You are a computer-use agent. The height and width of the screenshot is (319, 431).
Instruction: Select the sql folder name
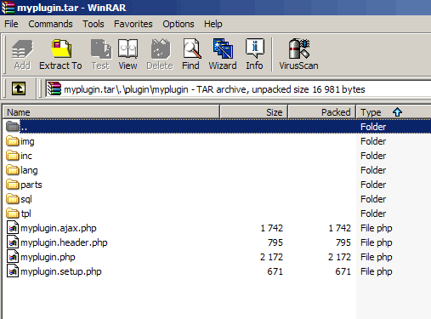coord(26,199)
